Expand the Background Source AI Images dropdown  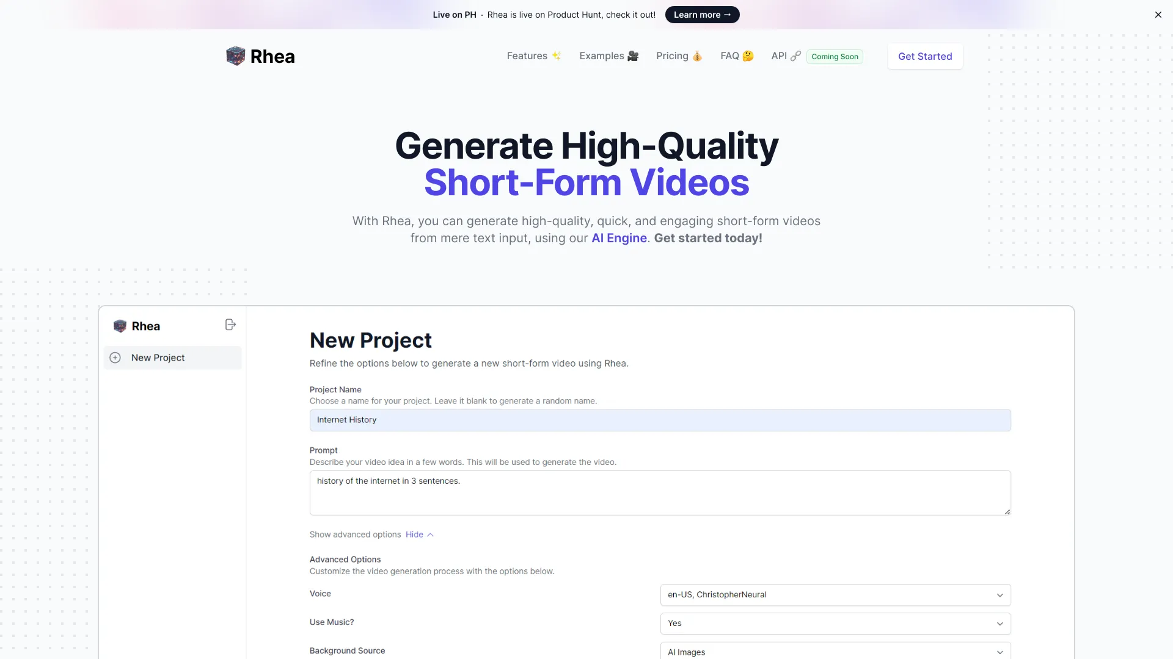[835, 651]
